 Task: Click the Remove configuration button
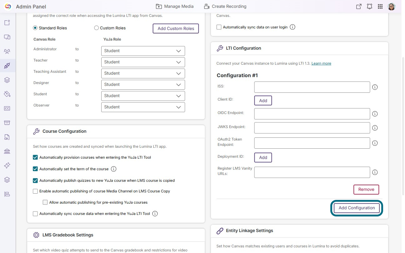coord(366,189)
